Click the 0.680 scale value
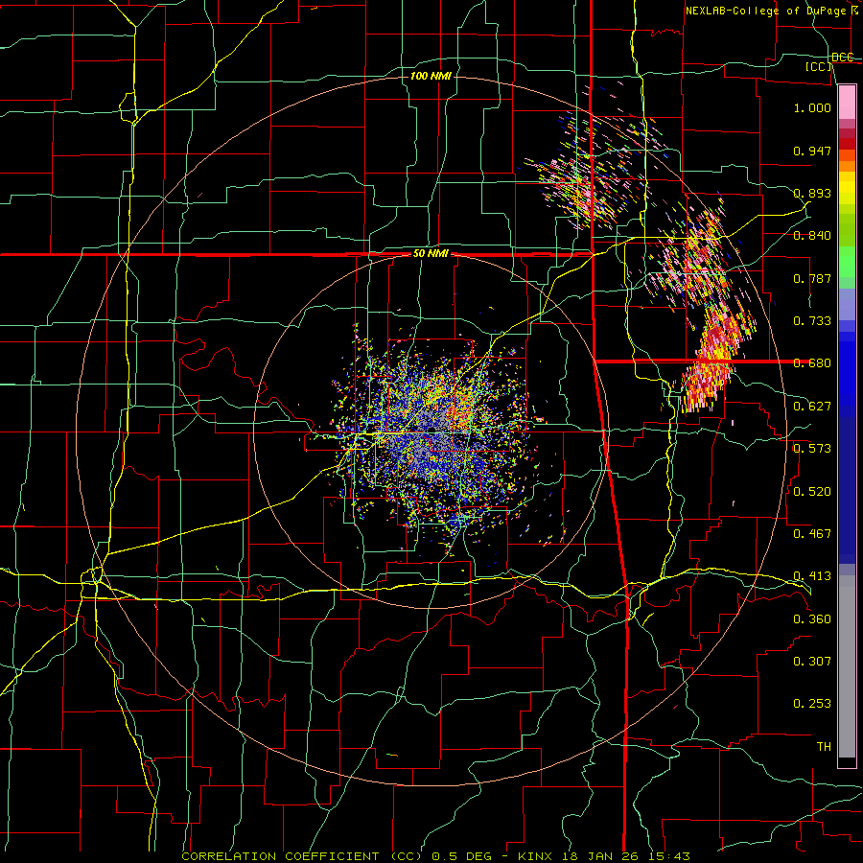The width and height of the screenshot is (863, 863). click(x=812, y=363)
